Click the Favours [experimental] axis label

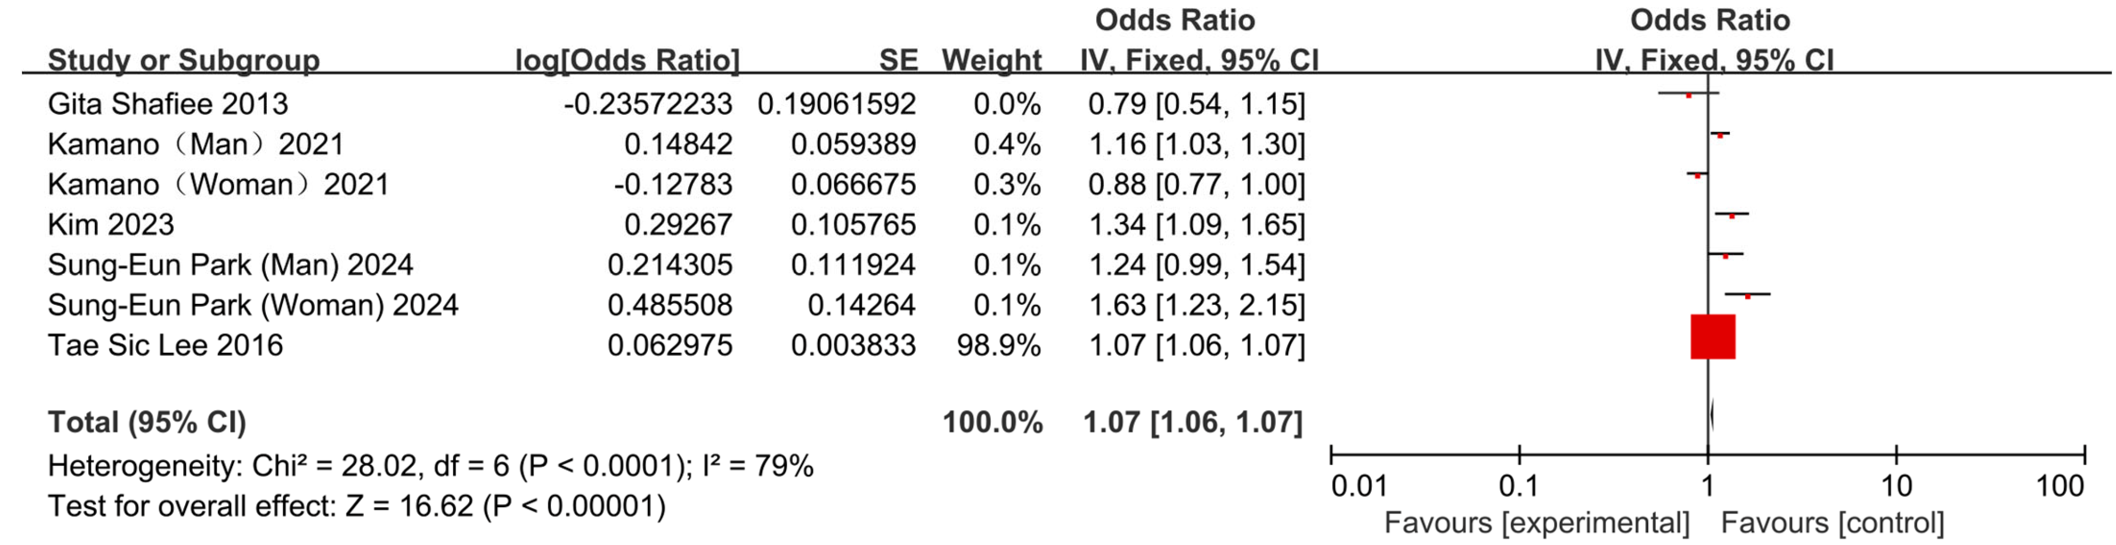(x=1537, y=523)
